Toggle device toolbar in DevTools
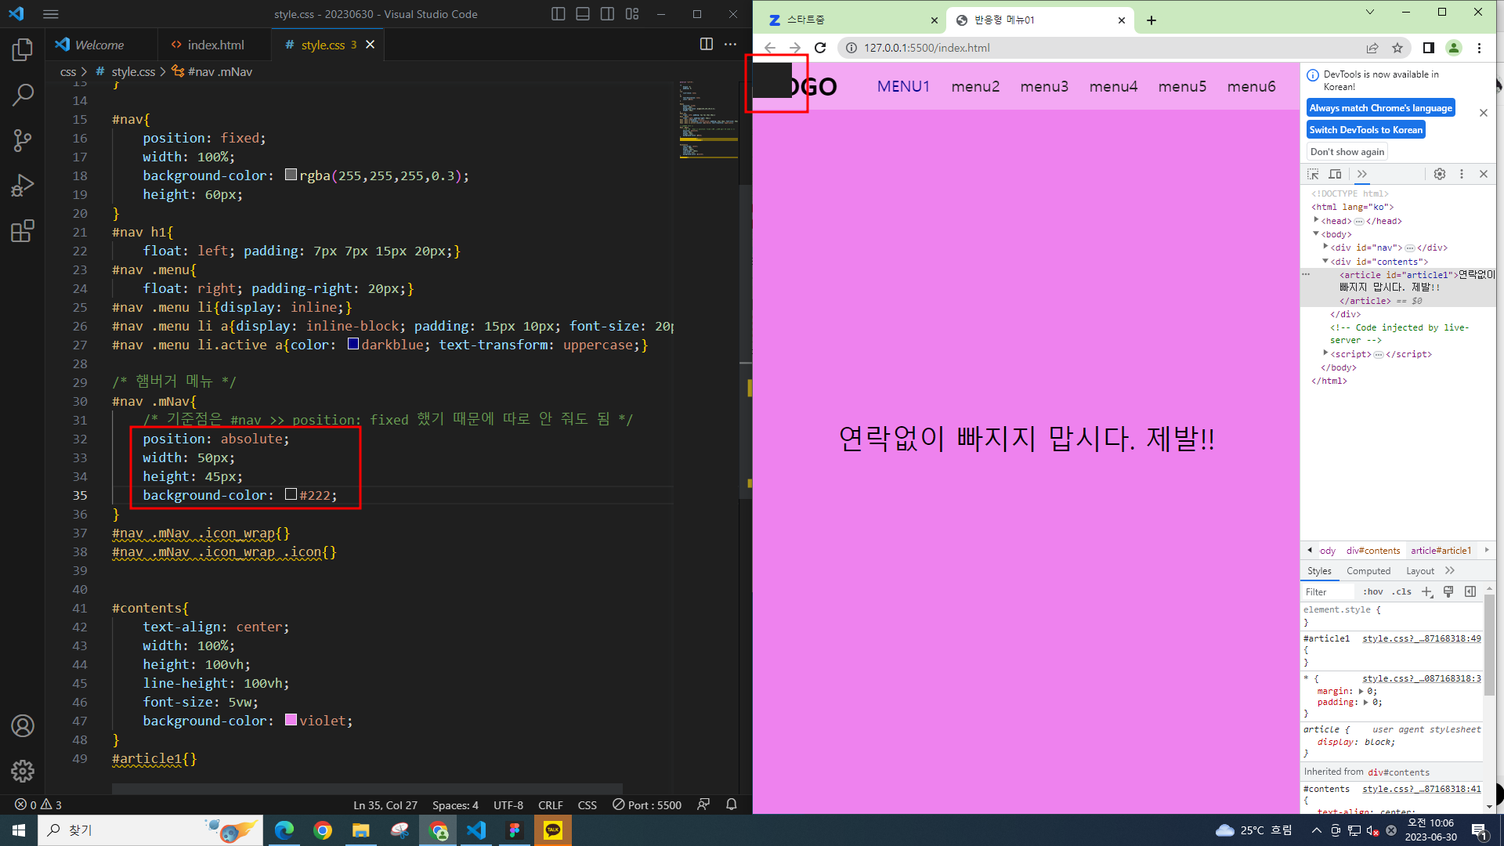Screen dimensions: 1504x846 pyautogui.click(x=1336, y=174)
